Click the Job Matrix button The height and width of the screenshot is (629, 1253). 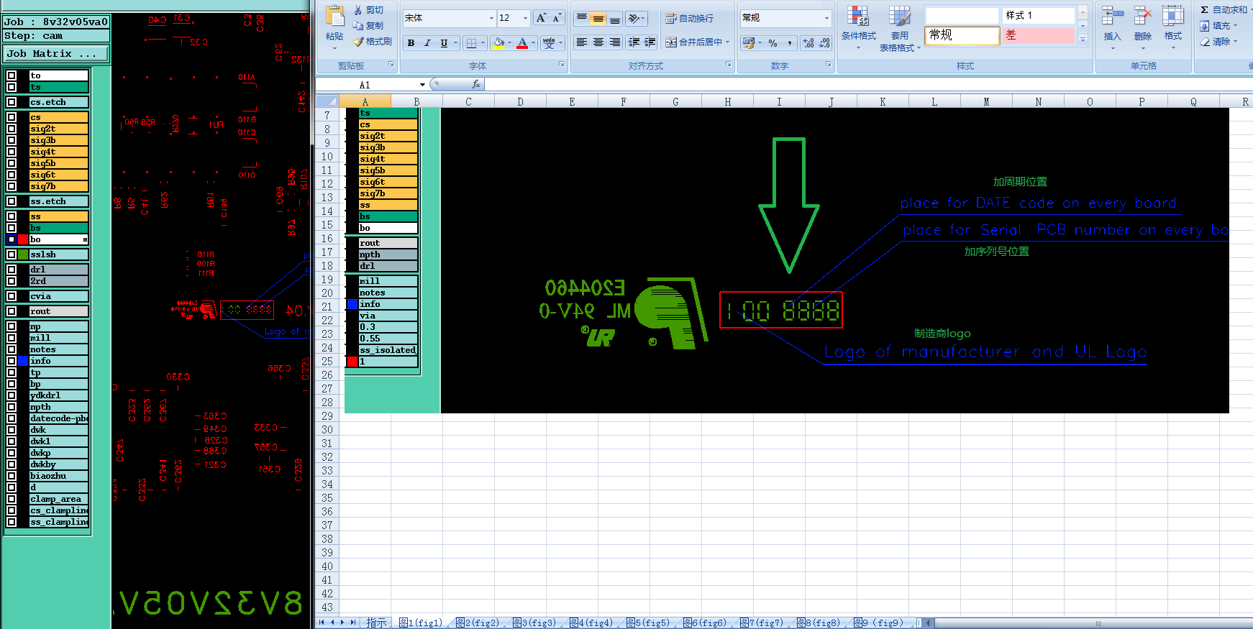56,54
